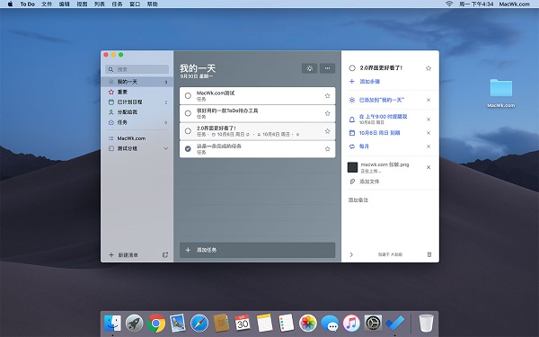This screenshot has height=337, width=539.
Task: Click the new group icon beside 新建清单
Action: pyautogui.click(x=165, y=255)
